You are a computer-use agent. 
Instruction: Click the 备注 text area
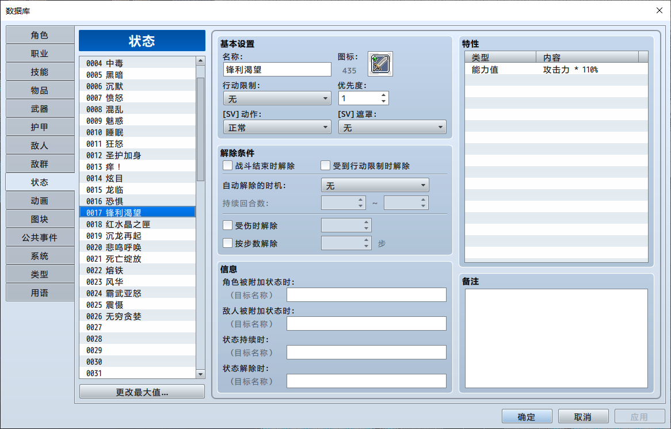pyautogui.click(x=556, y=338)
